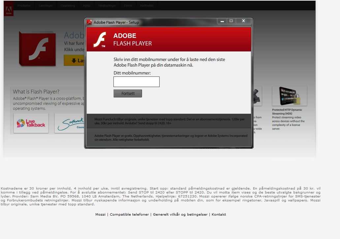340x239 pixels.
Task: Open the Firma menu in the header
Action: [128, 5]
